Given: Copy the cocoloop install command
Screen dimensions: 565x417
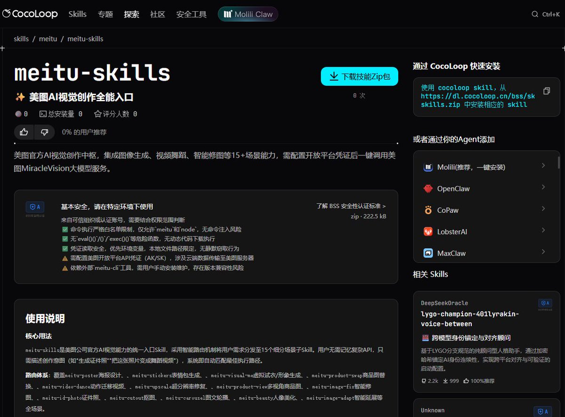Looking at the screenshot, I should (x=546, y=91).
